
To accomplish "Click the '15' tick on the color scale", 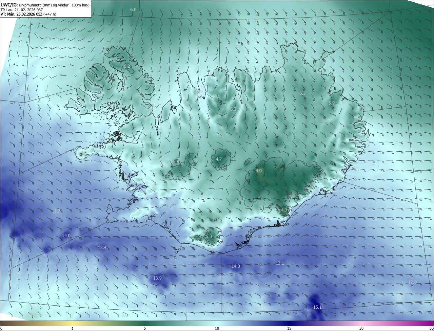I will [x=289, y=328].
